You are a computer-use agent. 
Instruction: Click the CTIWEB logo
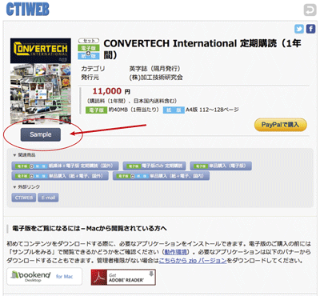[x=28, y=10]
